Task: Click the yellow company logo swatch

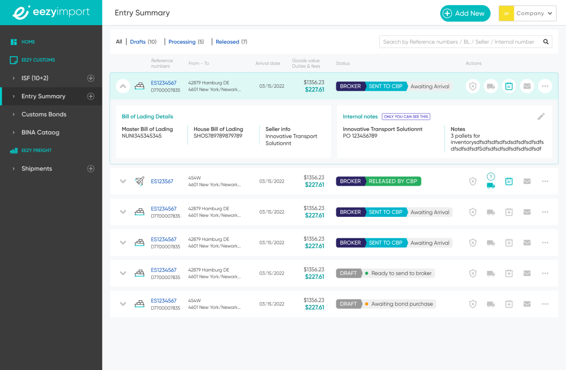Action: [506, 13]
